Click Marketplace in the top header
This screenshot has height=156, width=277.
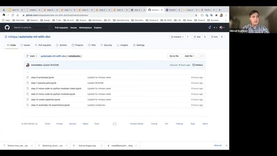(x=85, y=28)
